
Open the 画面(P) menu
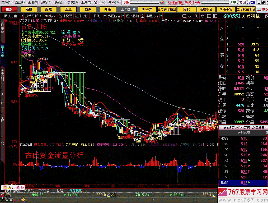click(20, 2)
